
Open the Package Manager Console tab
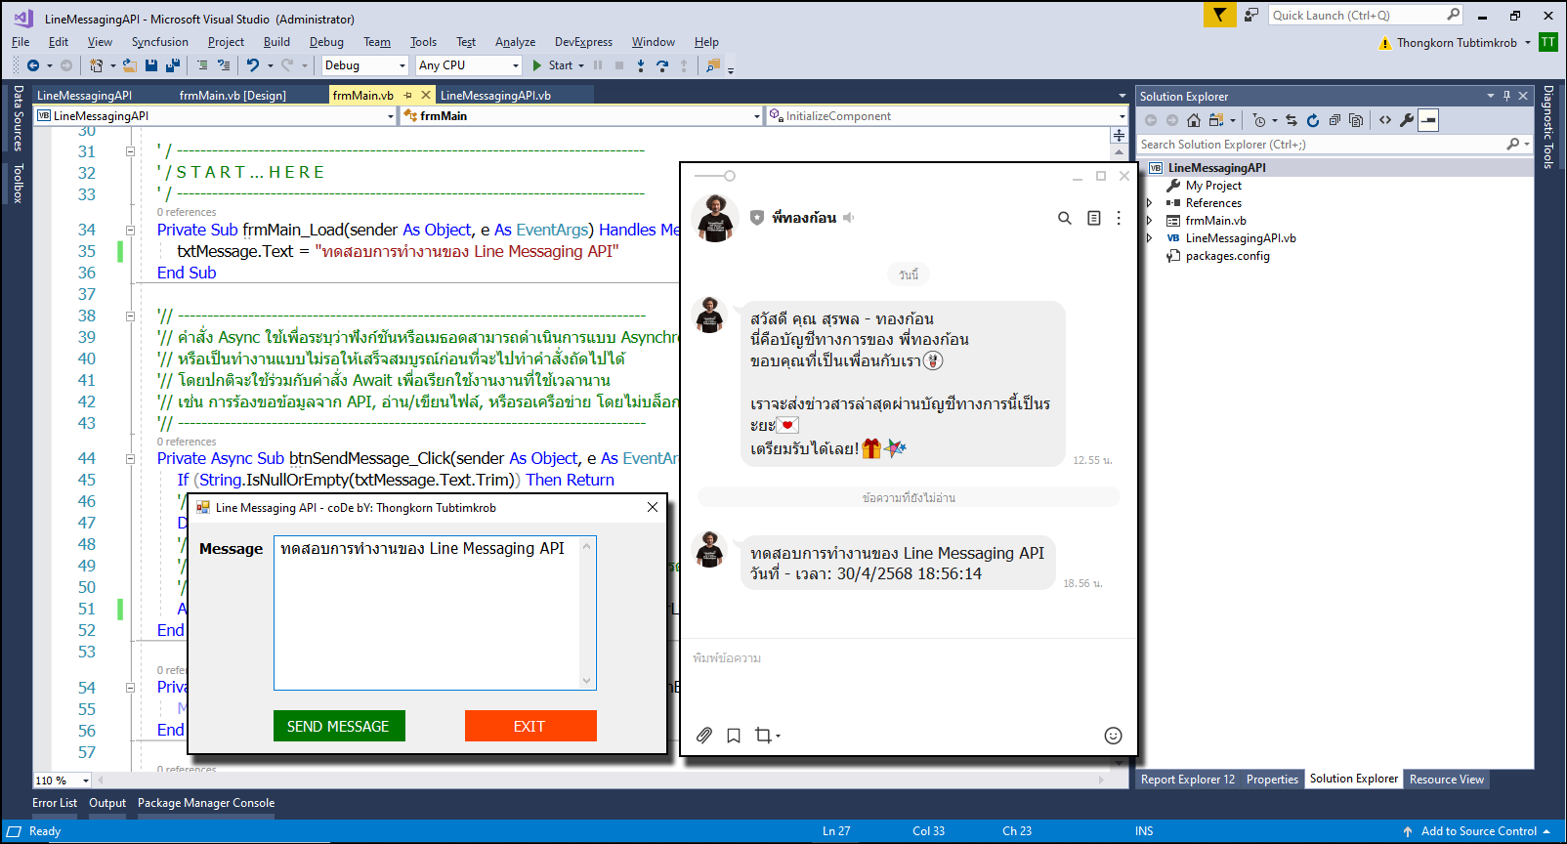pos(206,803)
